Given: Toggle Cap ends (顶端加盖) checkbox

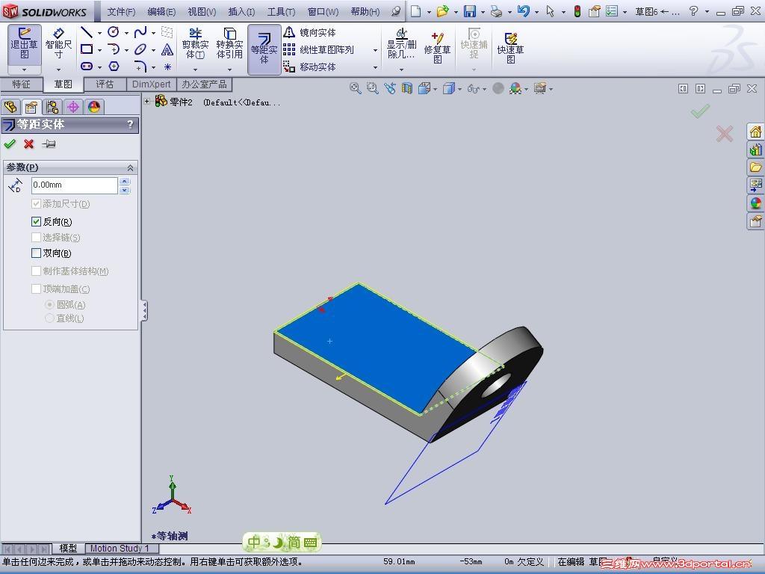Looking at the screenshot, I should click(x=36, y=289).
